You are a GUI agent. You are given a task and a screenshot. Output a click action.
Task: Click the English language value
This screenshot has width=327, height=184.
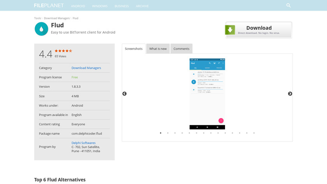[77, 115]
